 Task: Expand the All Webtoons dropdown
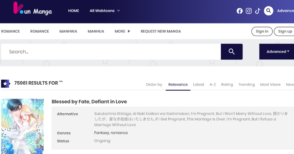[x=105, y=11]
